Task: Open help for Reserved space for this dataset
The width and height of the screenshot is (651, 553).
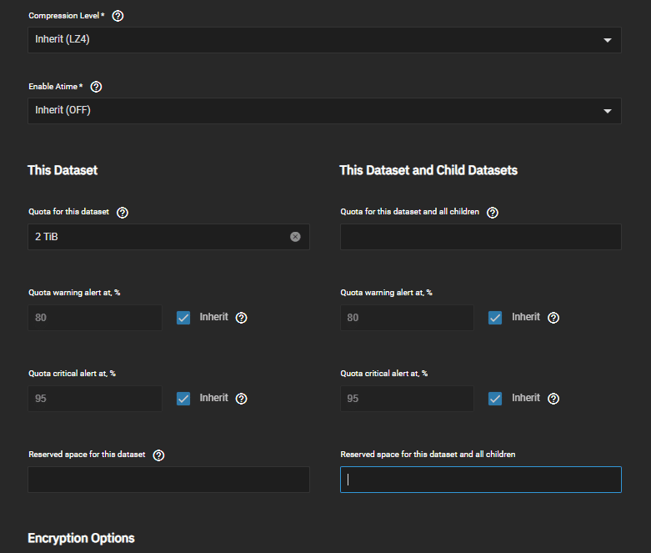Action: [x=158, y=455]
